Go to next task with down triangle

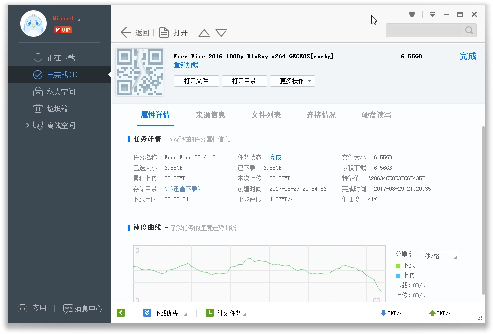221,33
